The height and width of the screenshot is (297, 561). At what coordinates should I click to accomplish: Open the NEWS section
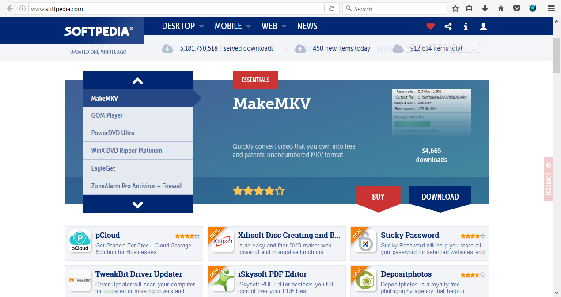click(307, 26)
